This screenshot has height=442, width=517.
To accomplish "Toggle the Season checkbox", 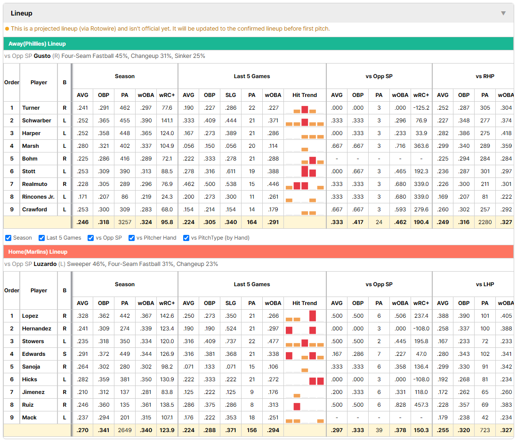I will [8, 238].
